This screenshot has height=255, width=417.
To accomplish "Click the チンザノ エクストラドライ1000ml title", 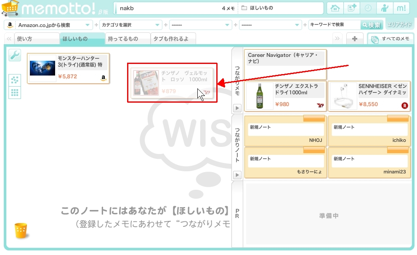I will [296, 89].
